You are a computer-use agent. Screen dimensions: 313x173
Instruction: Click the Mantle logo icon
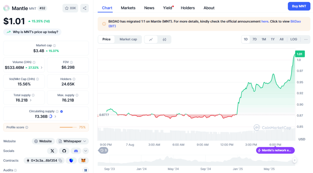coord(6,8)
